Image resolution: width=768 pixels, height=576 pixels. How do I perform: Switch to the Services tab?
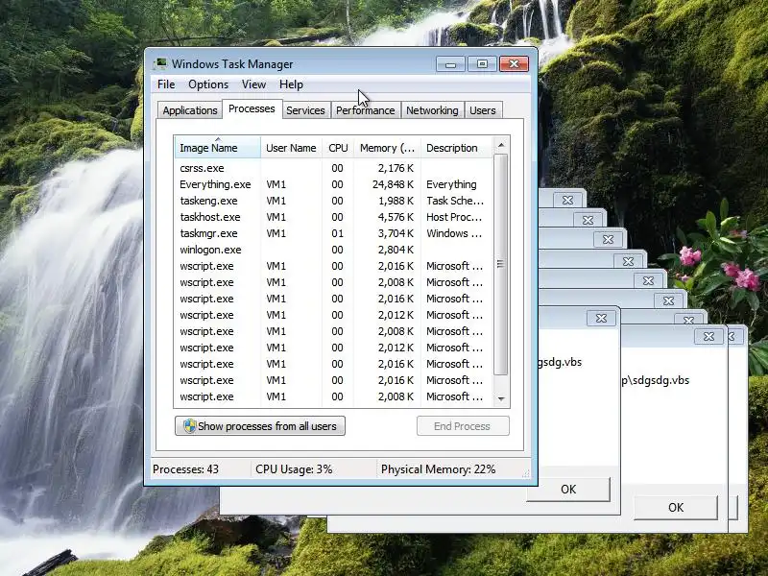click(x=305, y=110)
